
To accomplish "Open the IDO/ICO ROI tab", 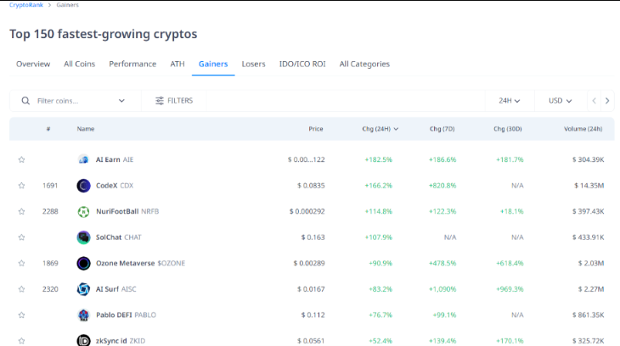I will (x=302, y=64).
